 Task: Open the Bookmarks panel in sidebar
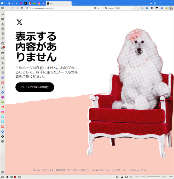(2, 14)
